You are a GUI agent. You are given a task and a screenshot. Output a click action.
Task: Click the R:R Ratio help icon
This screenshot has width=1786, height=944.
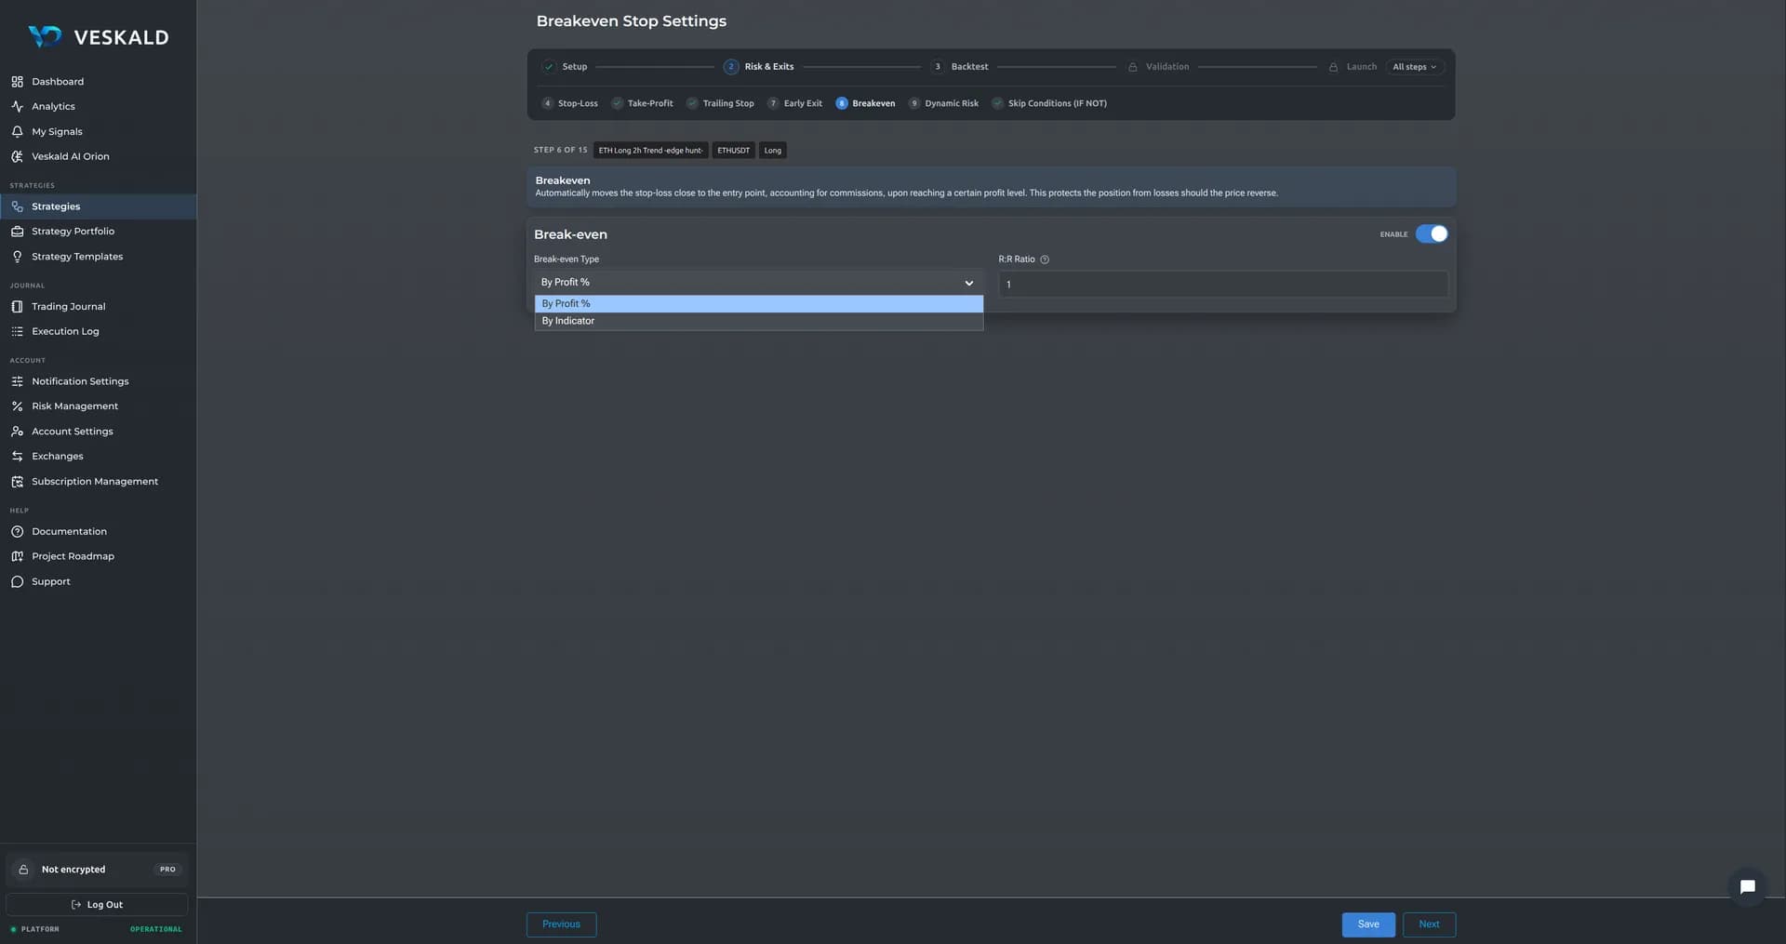(1044, 259)
